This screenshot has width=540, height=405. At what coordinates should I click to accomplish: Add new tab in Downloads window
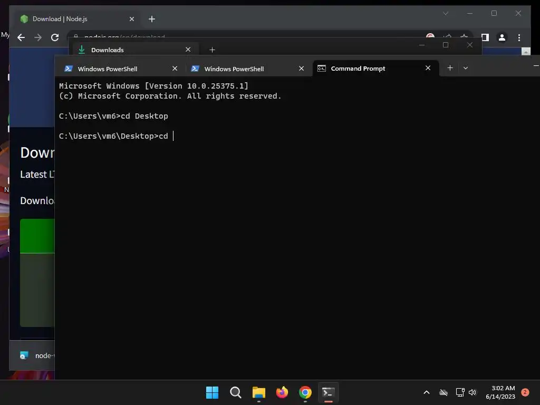point(212,50)
